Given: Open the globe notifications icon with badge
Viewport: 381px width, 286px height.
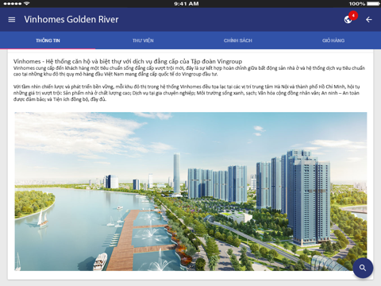Looking at the screenshot, I should (350, 18).
